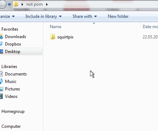Click 'not porn' breadcrumb in address bar

[x=35, y=4]
